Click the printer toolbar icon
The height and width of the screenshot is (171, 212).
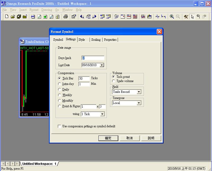(x=66, y=16)
